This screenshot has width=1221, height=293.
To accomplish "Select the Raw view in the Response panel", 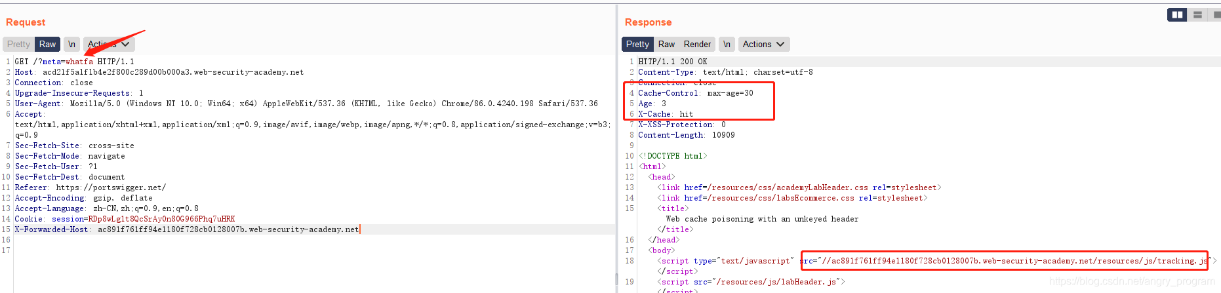I will click(666, 44).
